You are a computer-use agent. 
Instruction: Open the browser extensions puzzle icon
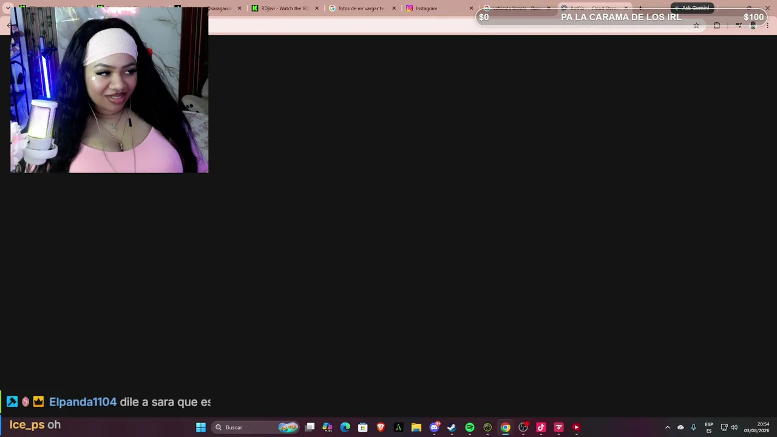[717, 25]
